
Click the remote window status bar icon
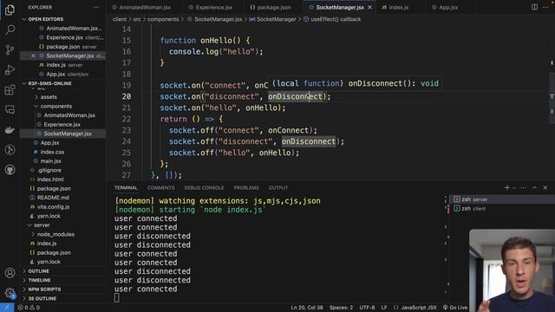click(x=7, y=308)
